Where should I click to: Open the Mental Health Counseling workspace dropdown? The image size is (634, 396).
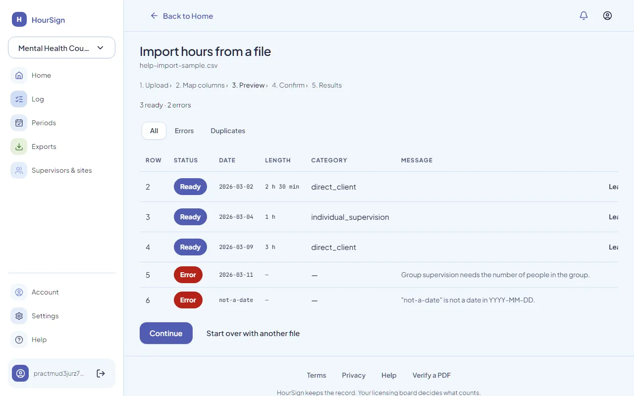point(61,48)
